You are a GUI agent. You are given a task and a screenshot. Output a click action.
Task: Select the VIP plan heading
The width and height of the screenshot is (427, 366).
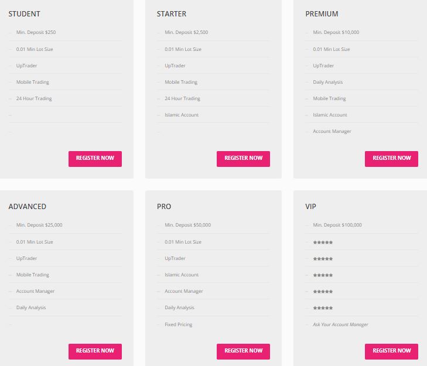(310, 206)
